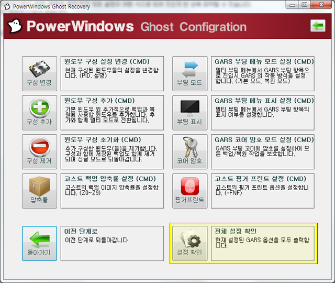
Task: Click GARS 부팅 메뉴 표시 설정 (CMD) box
Action: click(263, 113)
